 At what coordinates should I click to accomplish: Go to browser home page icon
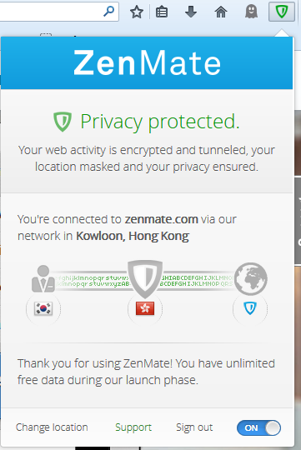click(221, 12)
